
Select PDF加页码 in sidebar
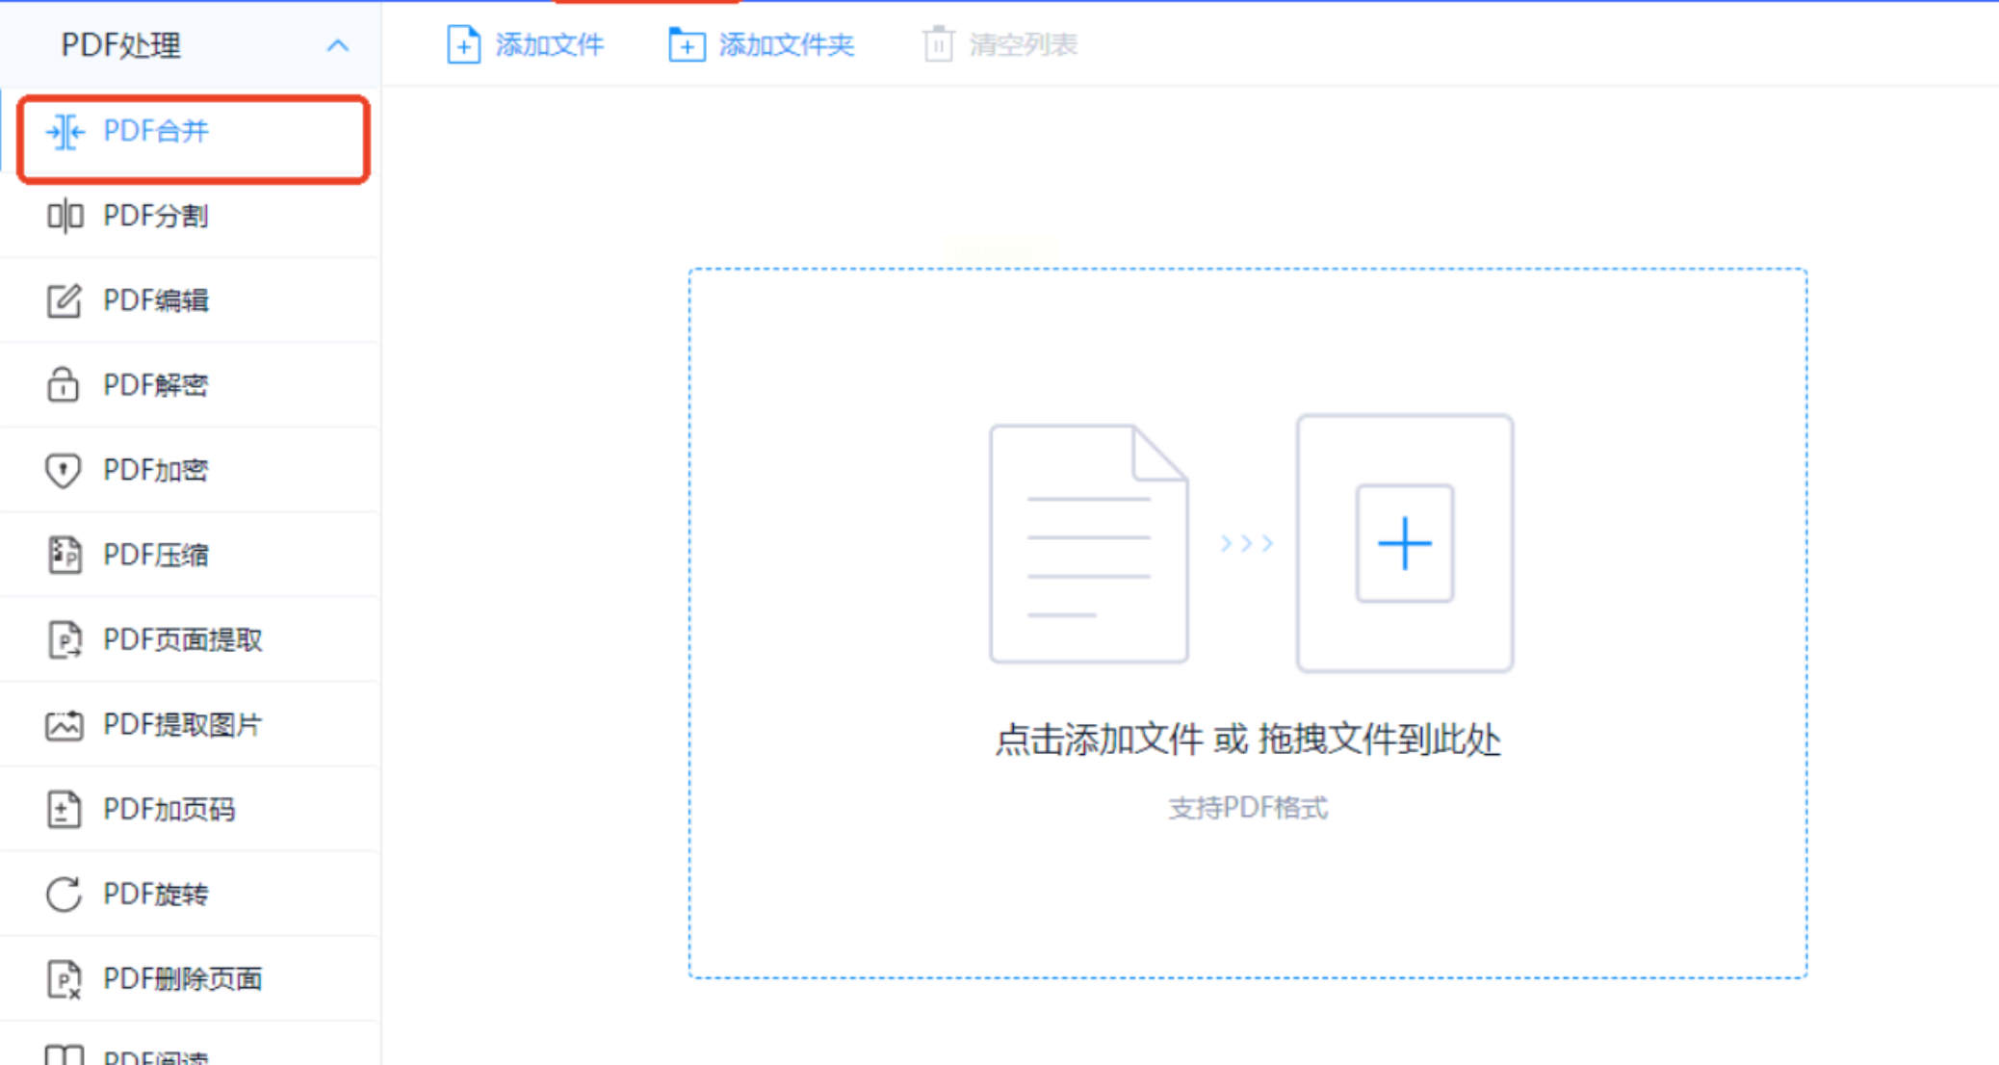point(169,809)
